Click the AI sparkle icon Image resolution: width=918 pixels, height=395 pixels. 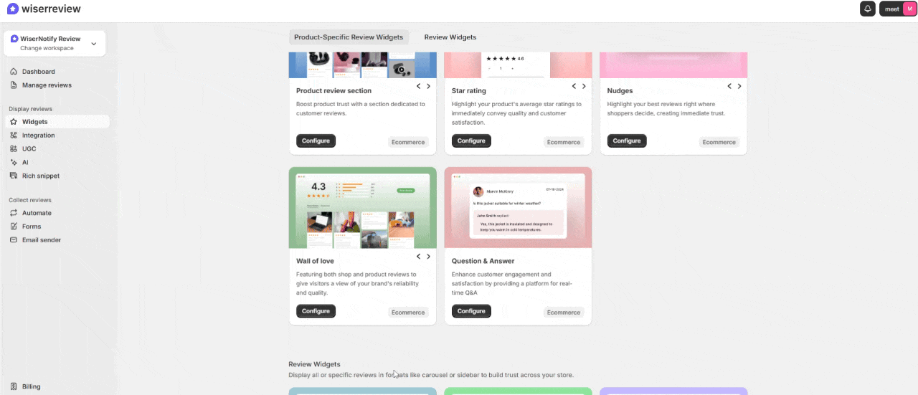tap(14, 163)
